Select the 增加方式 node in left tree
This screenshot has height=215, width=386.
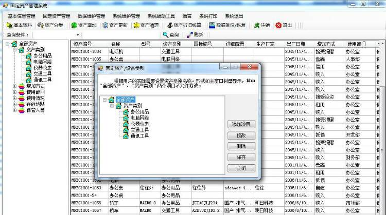tap(36, 86)
